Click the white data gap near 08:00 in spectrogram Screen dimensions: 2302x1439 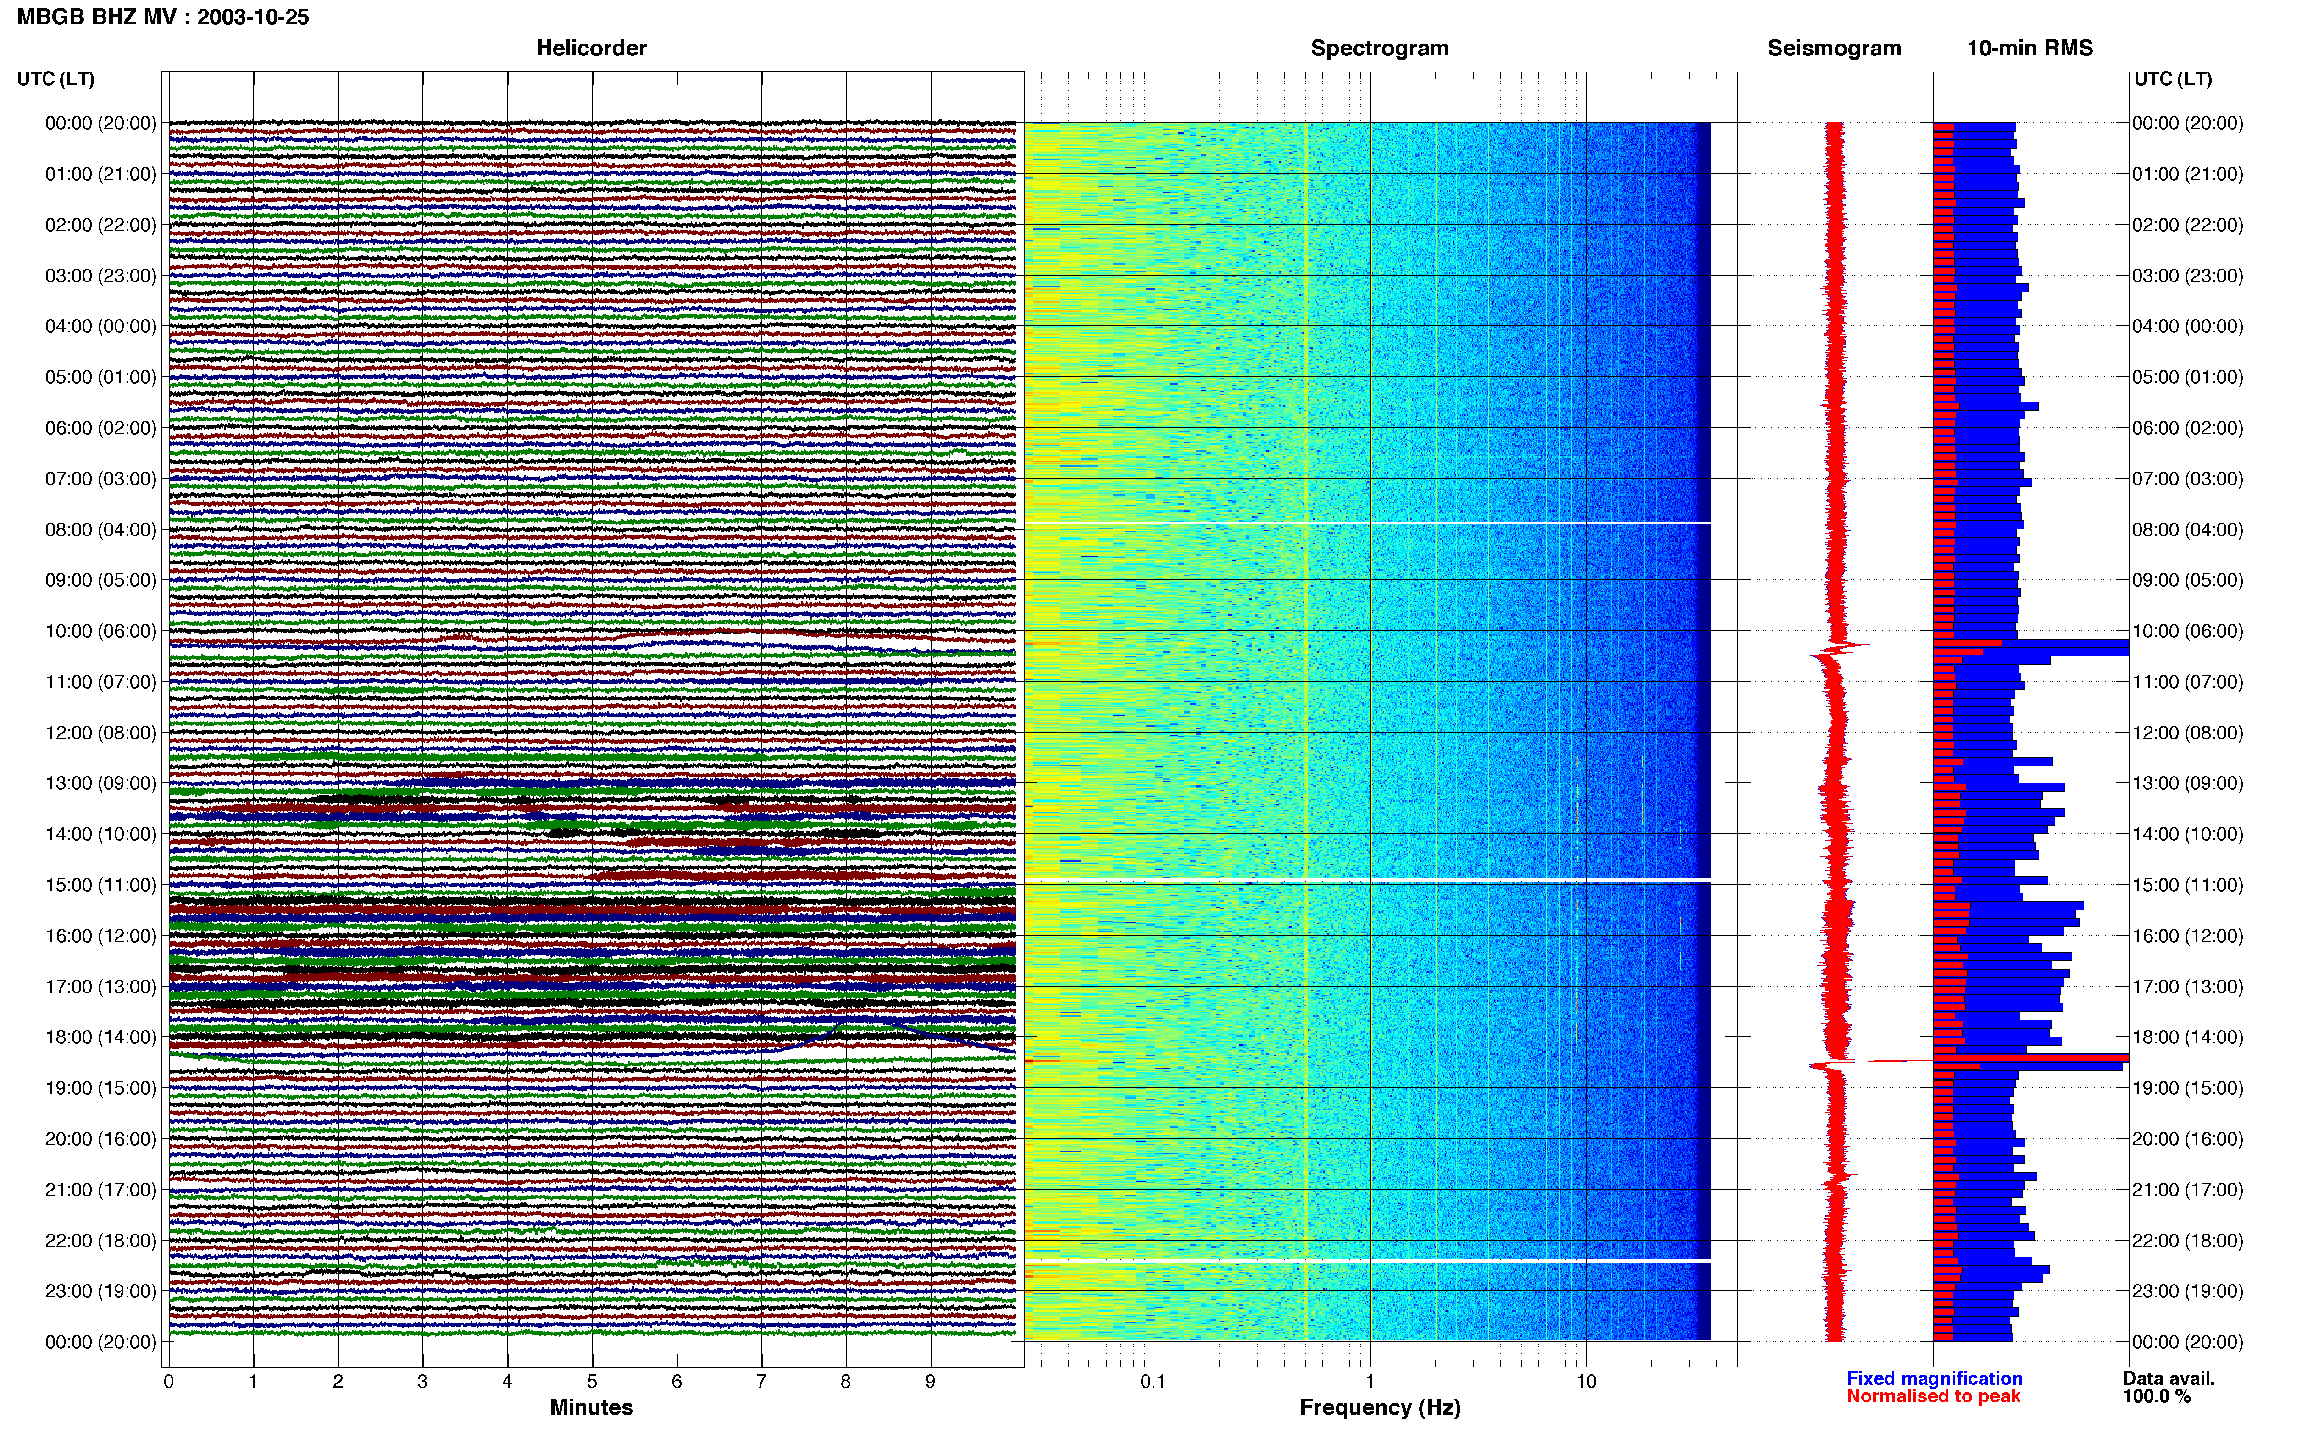coord(1367,524)
